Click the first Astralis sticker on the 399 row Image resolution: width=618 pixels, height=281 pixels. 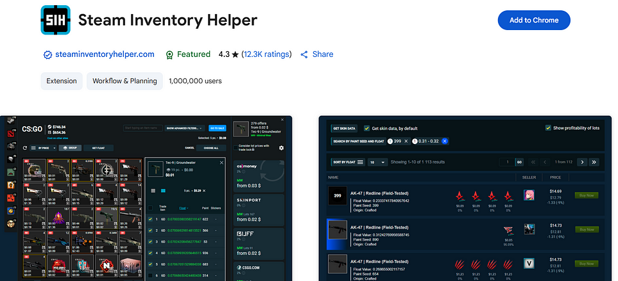[460, 195]
